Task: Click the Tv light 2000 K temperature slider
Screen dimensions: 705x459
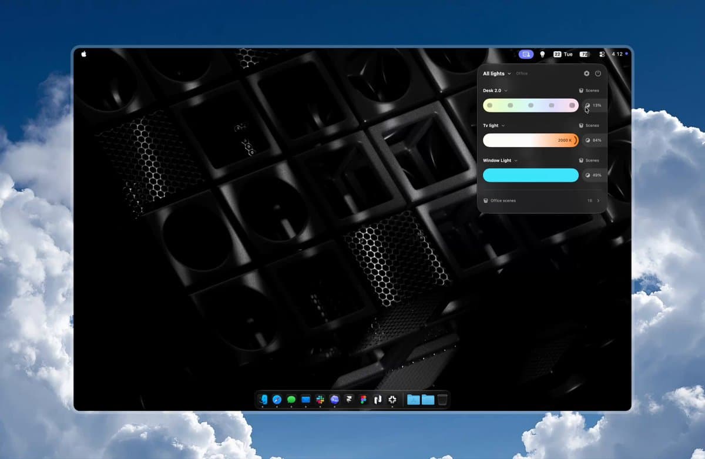Action: [531, 140]
